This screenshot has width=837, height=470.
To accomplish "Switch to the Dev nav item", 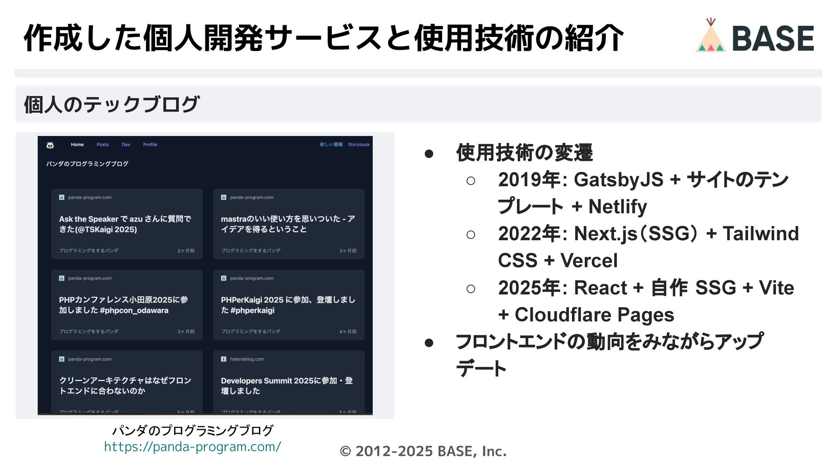I will click(x=126, y=144).
